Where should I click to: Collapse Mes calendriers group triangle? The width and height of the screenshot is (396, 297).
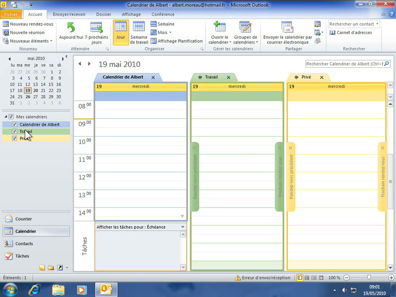click(x=5, y=117)
